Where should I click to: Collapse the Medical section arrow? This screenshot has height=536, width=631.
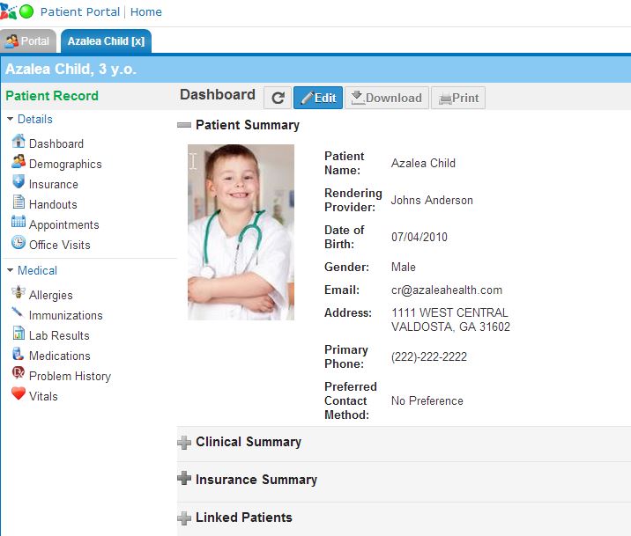click(10, 270)
